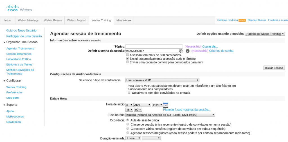Viewport: 288px width, 142px height.
Task: Select 'Aula de sessão única' radio button
Action: pyautogui.click(x=128, y=120)
